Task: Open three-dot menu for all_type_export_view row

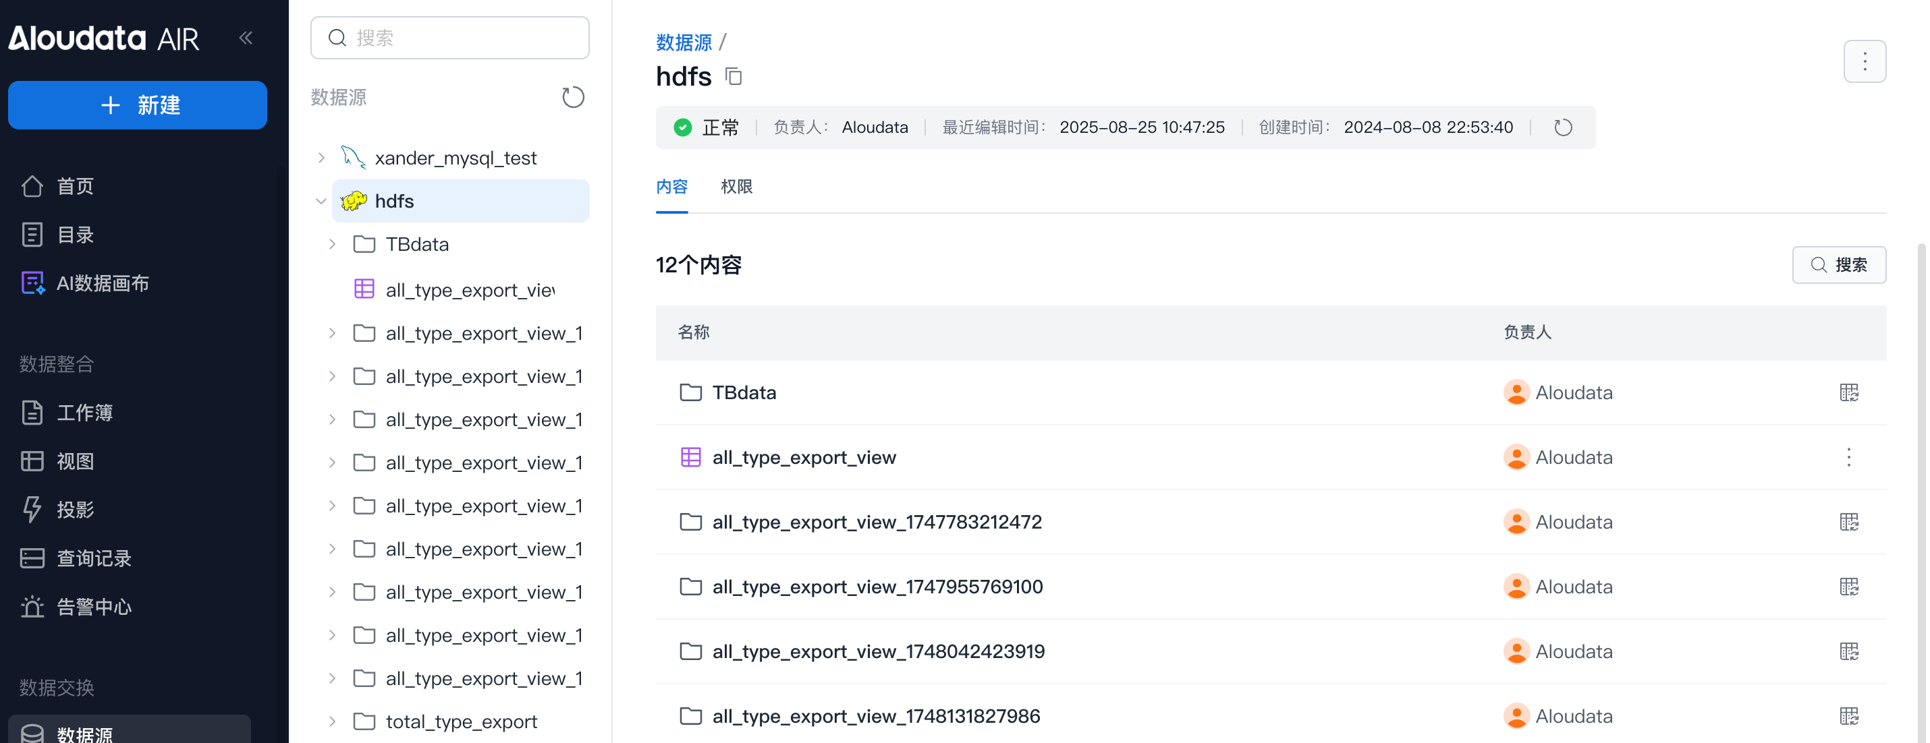Action: tap(1848, 457)
